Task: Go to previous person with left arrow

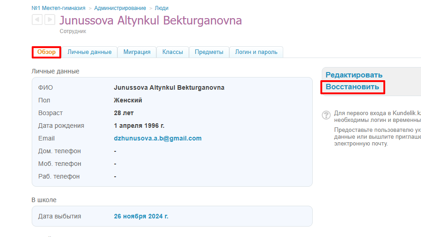Action: coord(37,19)
